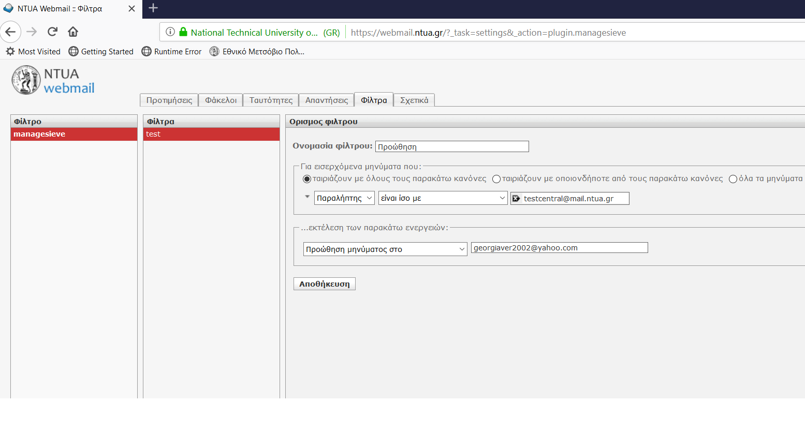Open the Σχετικά tab
The width and height of the screenshot is (805, 447).
414,100
